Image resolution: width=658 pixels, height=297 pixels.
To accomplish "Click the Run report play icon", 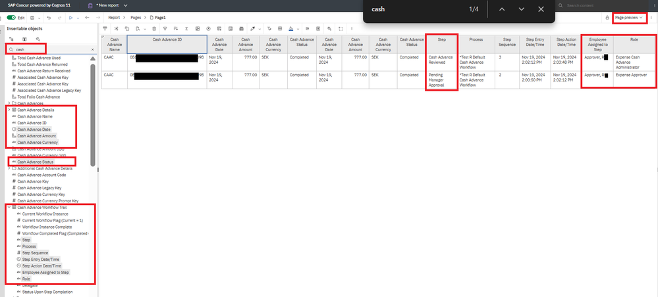I will (x=71, y=17).
